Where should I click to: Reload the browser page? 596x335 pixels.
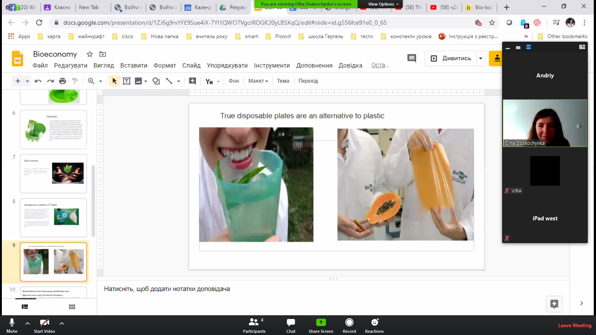click(x=39, y=23)
